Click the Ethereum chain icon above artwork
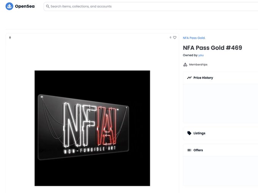Image resolution: width=258 pixels, height=193 pixels. click(10, 38)
